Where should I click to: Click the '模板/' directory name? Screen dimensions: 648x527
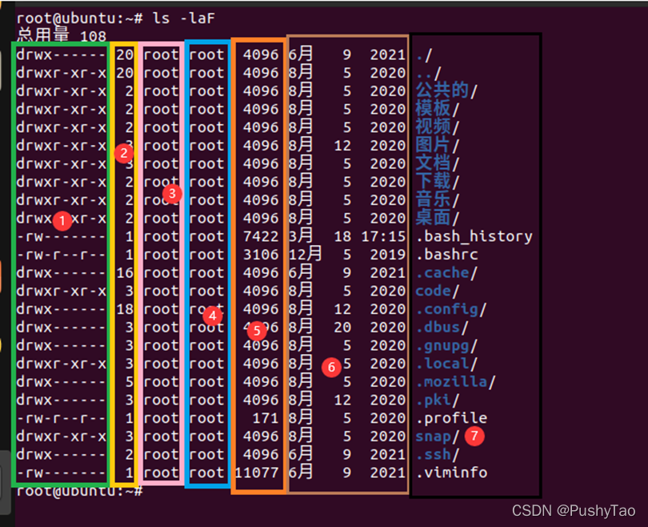(438, 108)
